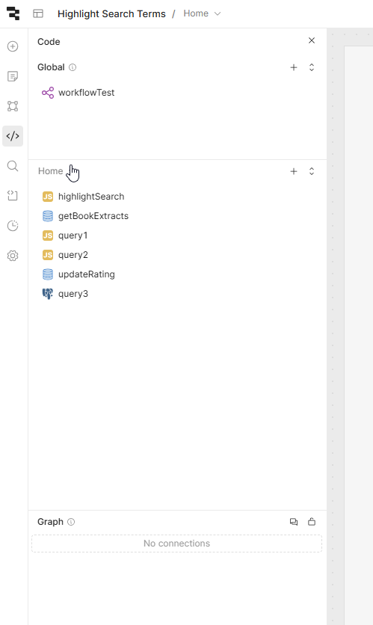The image size is (373, 625).
Task: Open the Releases and history sidebar icon
Action: (13, 226)
